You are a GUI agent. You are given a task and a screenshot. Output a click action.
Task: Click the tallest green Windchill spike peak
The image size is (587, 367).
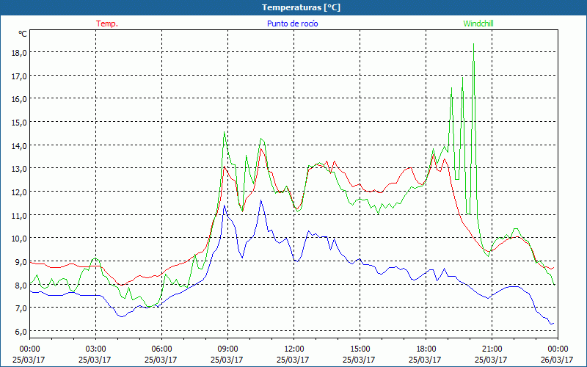[x=473, y=44]
